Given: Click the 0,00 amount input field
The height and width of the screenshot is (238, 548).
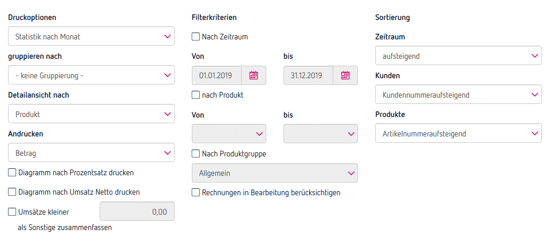Looking at the screenshot, I should pyautogui.click(x=137, y=212).
